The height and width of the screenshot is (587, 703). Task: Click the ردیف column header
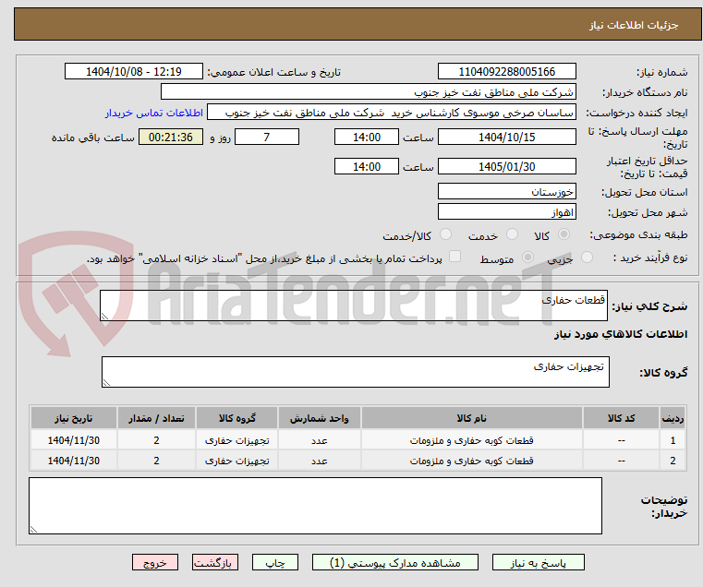(673, 418)
